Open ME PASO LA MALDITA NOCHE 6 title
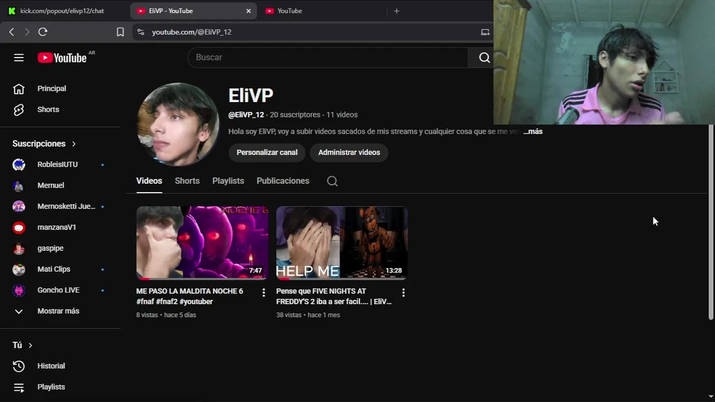This screenshot has height=402, width=715. click(x=190, y=296)
